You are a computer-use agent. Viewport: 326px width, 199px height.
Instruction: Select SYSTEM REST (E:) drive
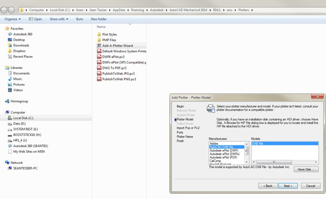click(x=25, y=129)
